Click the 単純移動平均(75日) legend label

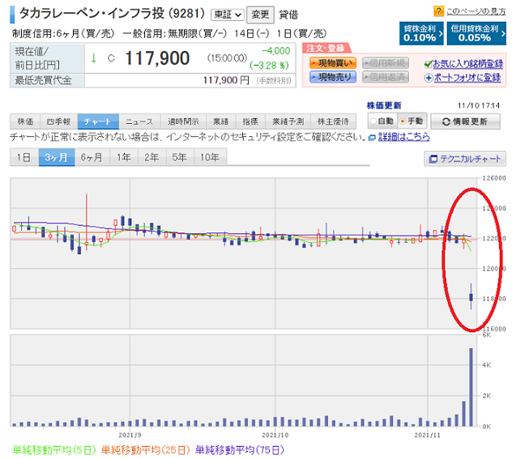click(x=240, y=450)
